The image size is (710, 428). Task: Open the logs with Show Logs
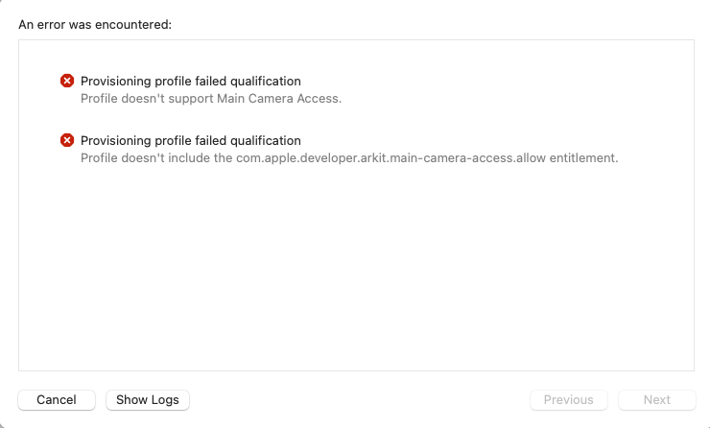click(x=148, y=400)
